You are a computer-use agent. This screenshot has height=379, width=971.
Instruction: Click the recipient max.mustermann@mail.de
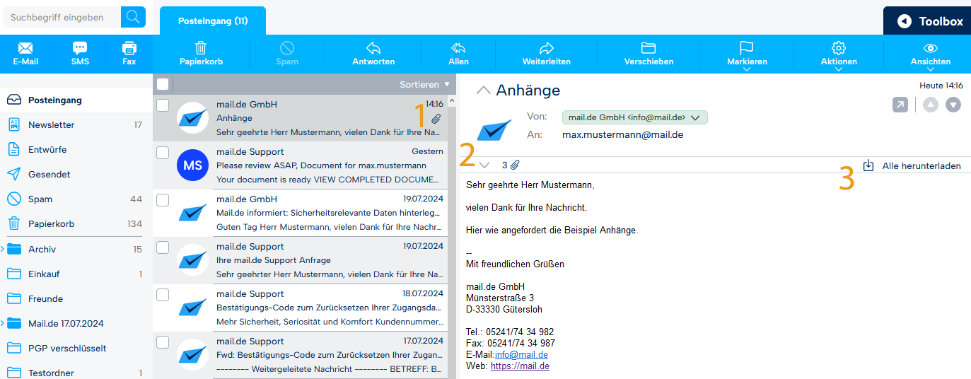pos(623,134)
